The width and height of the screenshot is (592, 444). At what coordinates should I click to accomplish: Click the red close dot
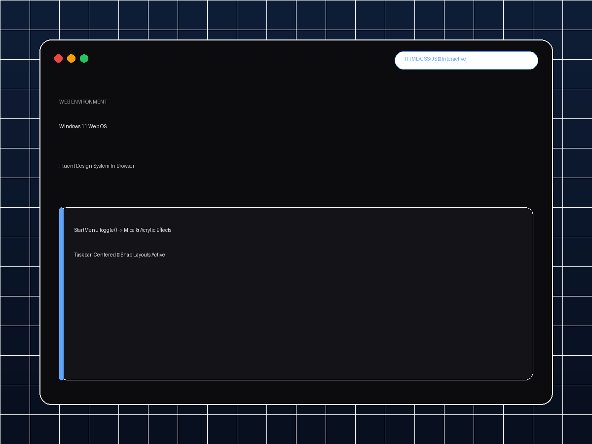coord(58,59)
